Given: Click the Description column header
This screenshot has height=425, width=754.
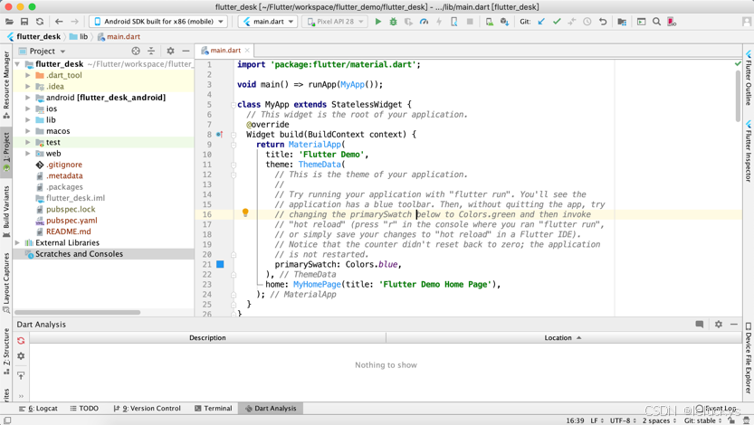Looking at the screenshot, I should [207, 337].
